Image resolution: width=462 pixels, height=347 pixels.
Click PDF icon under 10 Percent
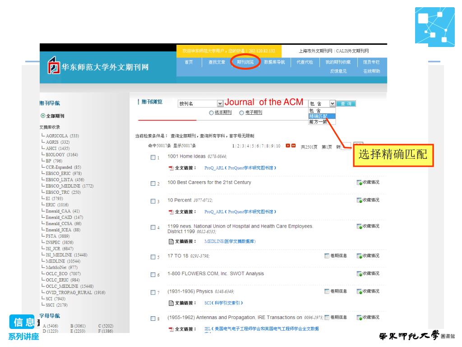pos(171,212)
